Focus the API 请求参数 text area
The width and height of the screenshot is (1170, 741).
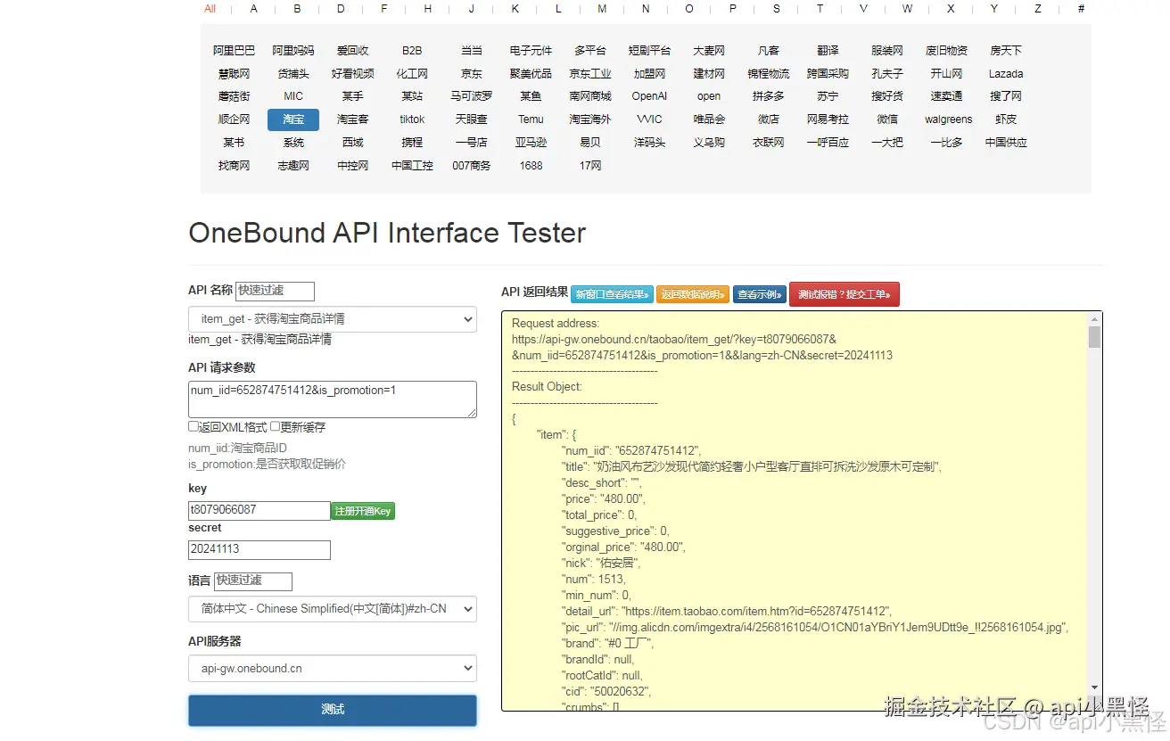[333, 399]
